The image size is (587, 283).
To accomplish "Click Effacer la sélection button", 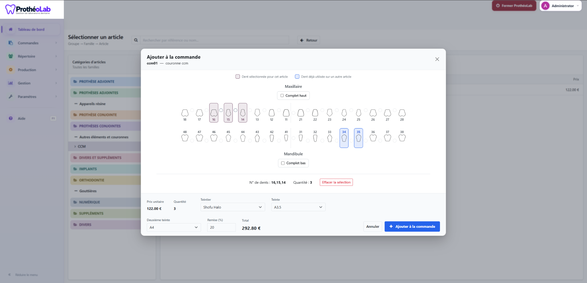I will (336, 182).
